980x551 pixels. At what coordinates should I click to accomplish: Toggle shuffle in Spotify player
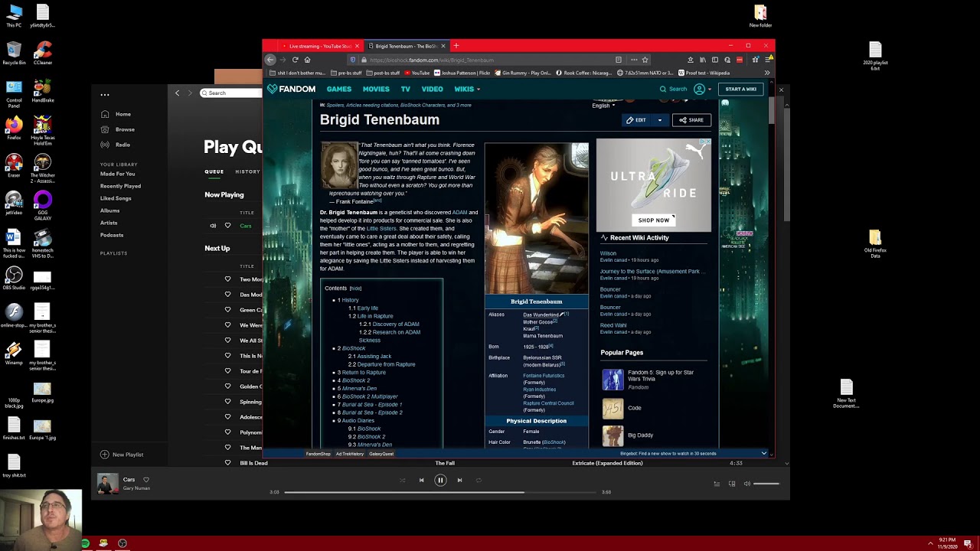point(402,480)
